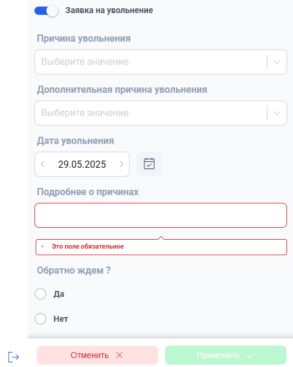Image resolution: width=293 pixels, height=367 pixels.
Task: Click the Да label text
Action: pyautogui.click(x=59, y=294)
